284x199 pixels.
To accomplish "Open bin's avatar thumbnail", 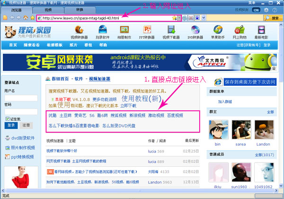I will [x=218, y=129].
